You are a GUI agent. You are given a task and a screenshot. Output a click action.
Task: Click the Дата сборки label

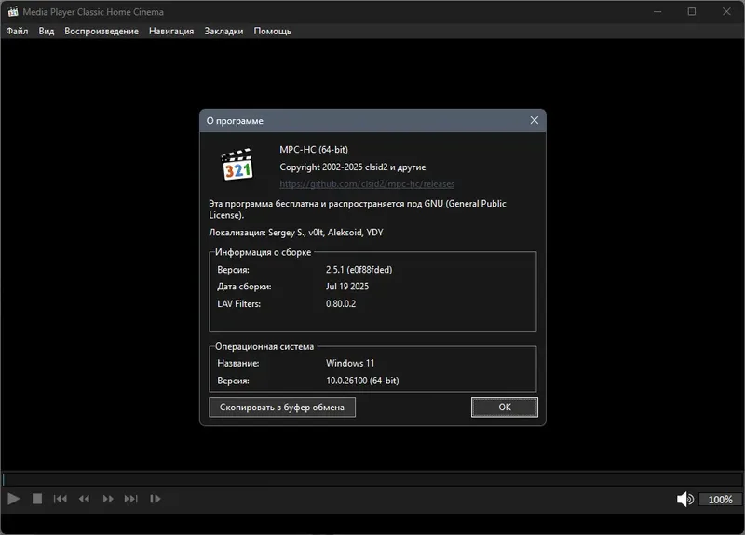(x=244, y=287)
